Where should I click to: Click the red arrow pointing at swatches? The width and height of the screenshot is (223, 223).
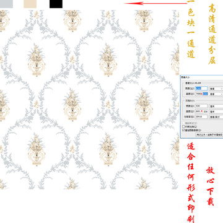[x=155, y=3]
